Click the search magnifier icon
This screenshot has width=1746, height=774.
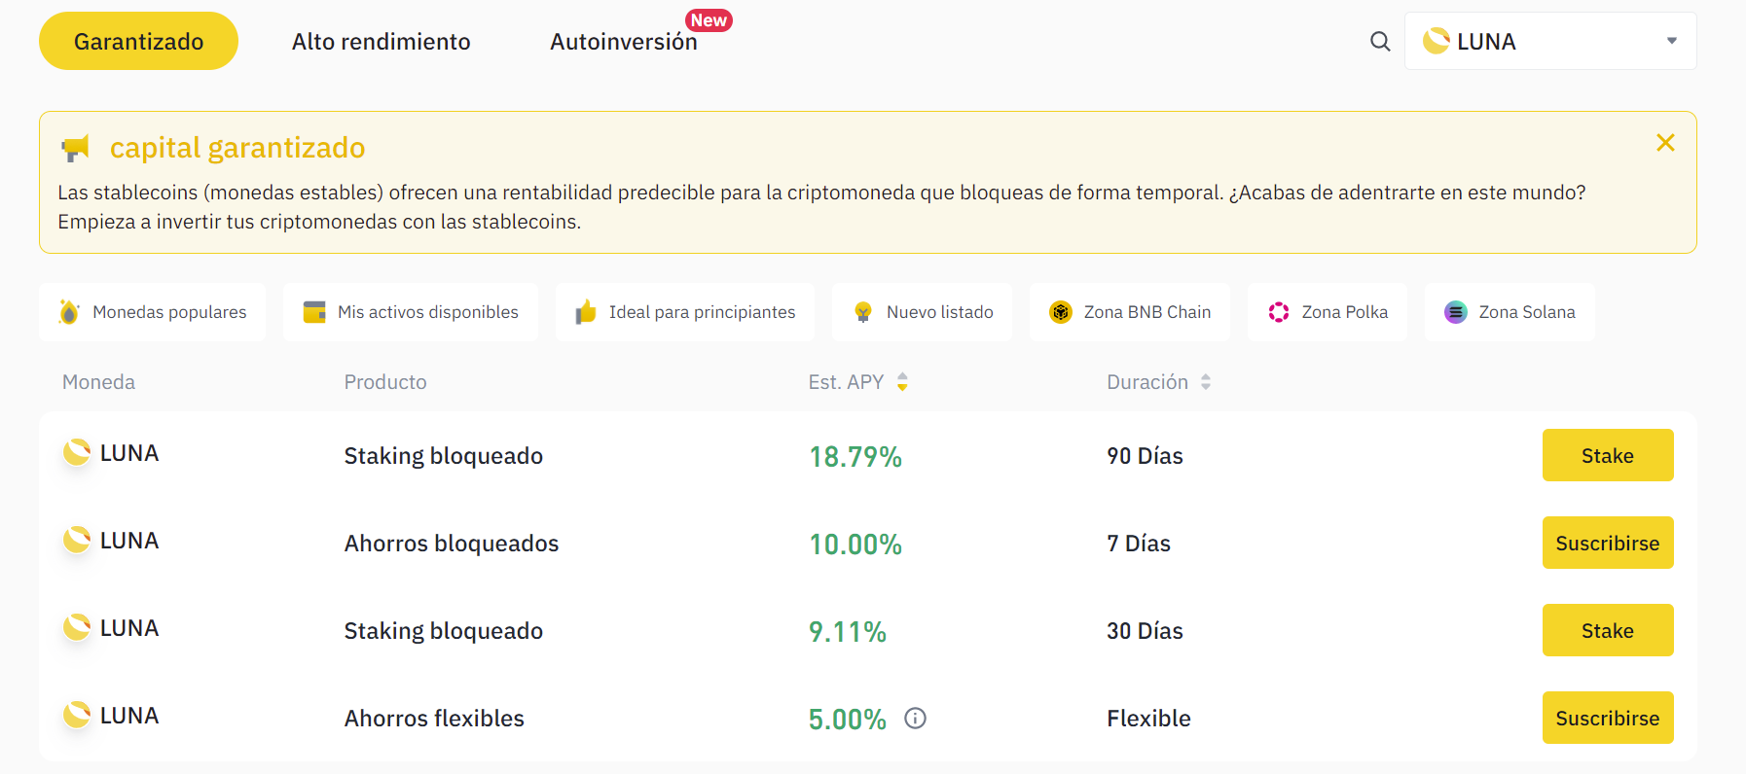(x=1379, y=42)
